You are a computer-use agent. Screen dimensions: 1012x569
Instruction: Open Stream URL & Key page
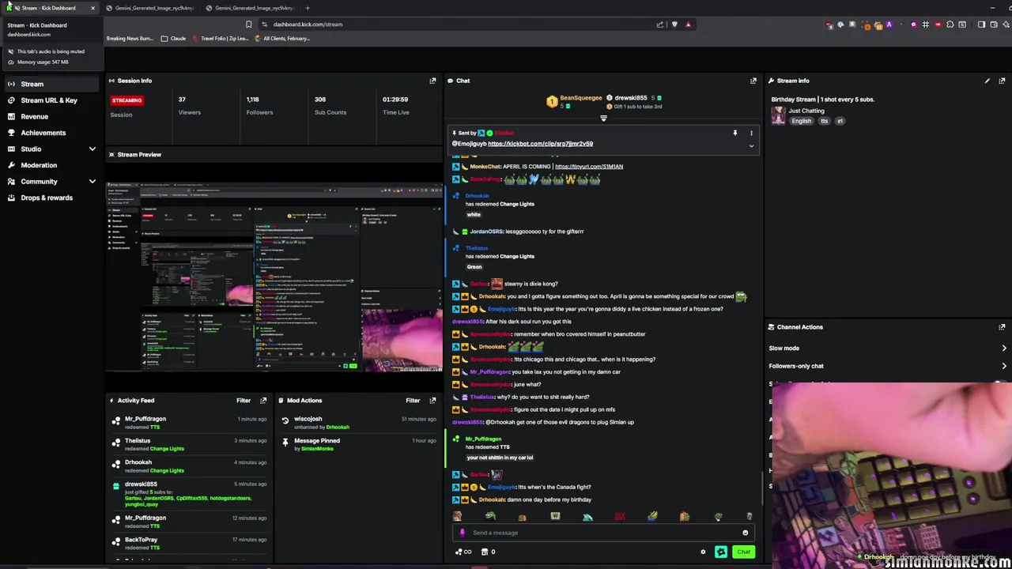tap(51, 100)
